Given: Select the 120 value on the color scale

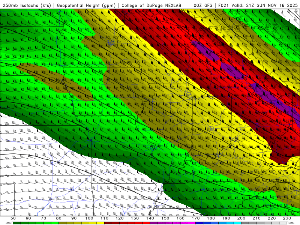Looking at the screenshot, I should (120, 218).
